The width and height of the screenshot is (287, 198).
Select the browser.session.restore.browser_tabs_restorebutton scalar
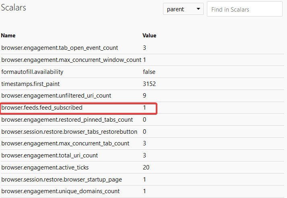click(x=69, y=132)
